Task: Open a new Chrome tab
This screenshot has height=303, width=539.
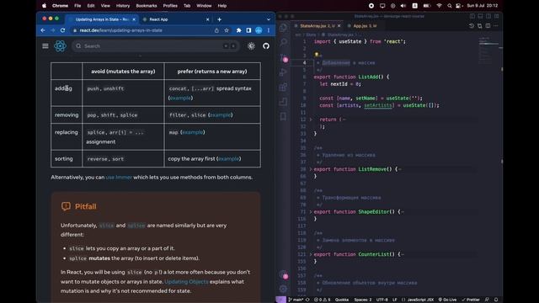Action: pyautogui.click(x=219, y=19)
